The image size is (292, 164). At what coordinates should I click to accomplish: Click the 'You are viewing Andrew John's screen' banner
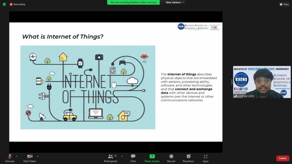click(133, 2)
